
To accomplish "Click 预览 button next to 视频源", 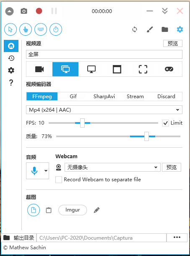I will coord(173,43).
